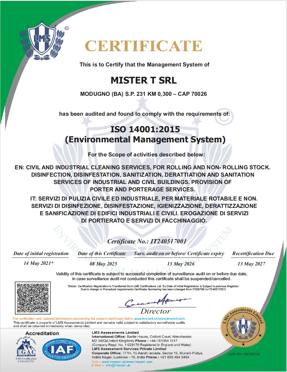Viewport: 287px width, 372px height.
Task: Click the Note about Certification Registration transfer
Action: tap(153, 287)
